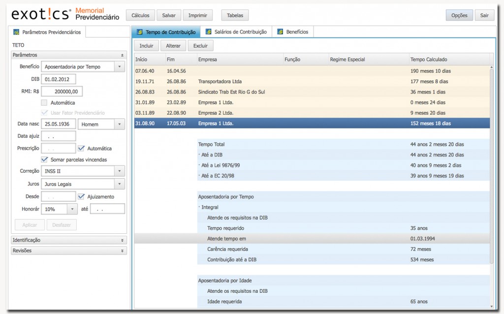Image resolution: width=504 pixels, height=314 pixels.
Task: Select the Transportadora Ltda row
Action: [x=312, y=81]
